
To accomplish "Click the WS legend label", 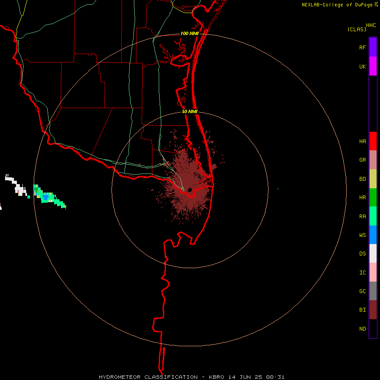I will 362,235.
